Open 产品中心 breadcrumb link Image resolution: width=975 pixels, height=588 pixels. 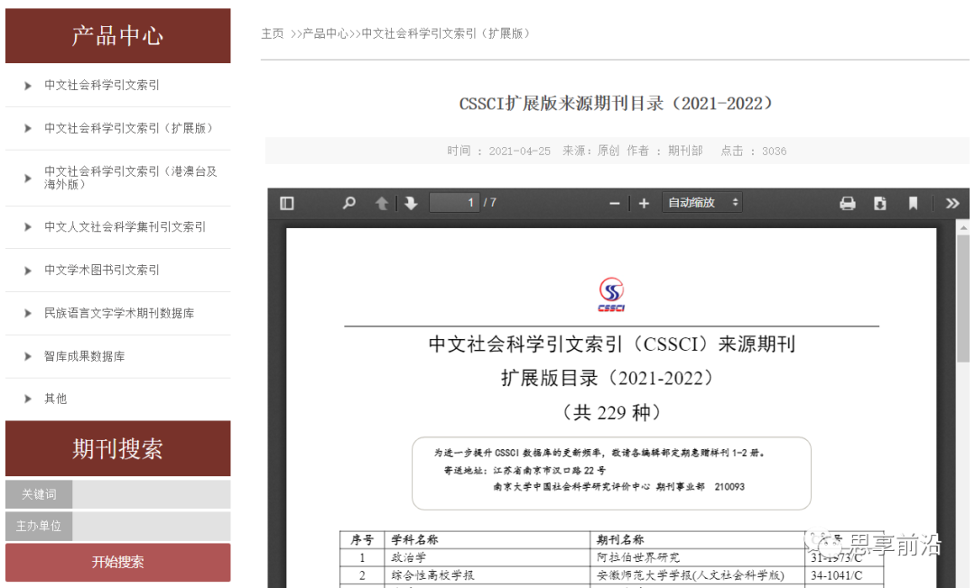point(325,33)
